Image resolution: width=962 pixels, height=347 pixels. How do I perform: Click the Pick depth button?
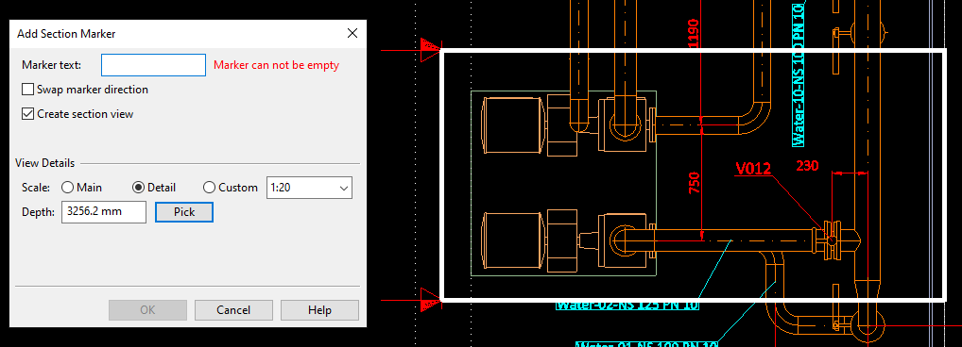[184, 212]
